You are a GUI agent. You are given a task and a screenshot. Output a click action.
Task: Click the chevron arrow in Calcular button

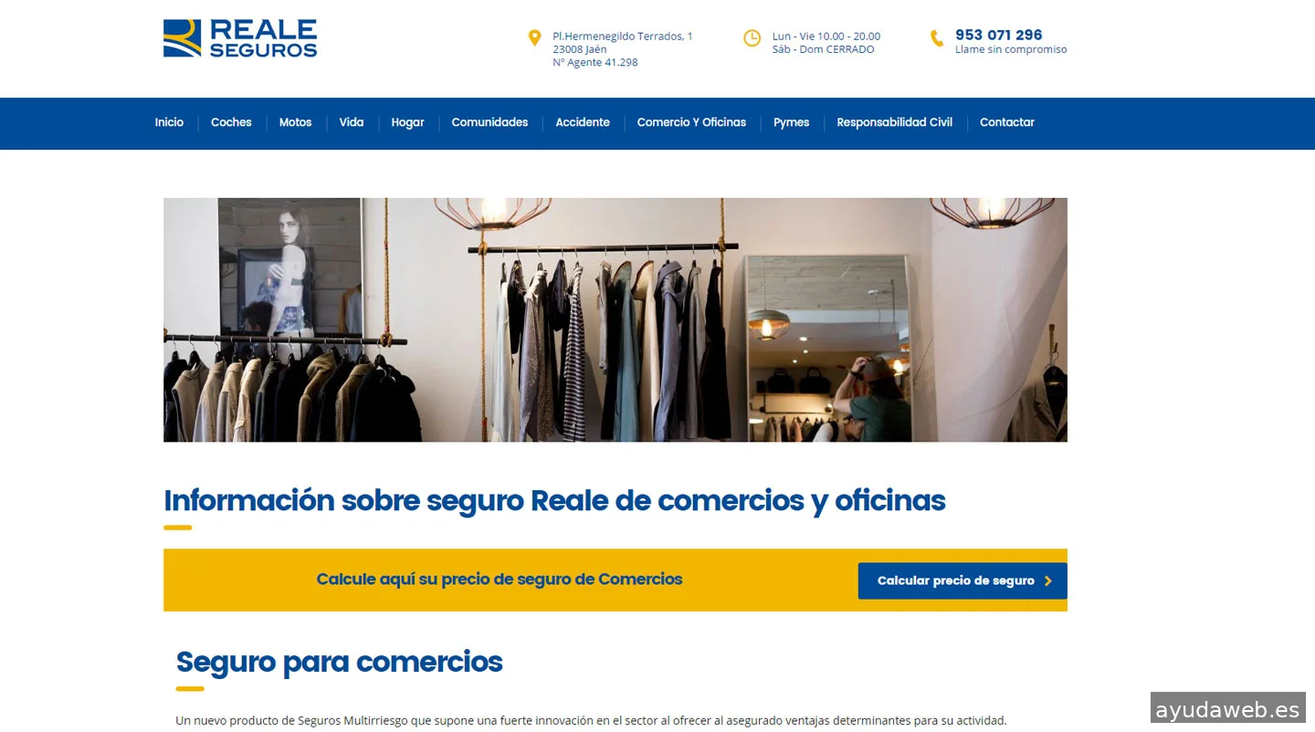(x=1047, y=580)
